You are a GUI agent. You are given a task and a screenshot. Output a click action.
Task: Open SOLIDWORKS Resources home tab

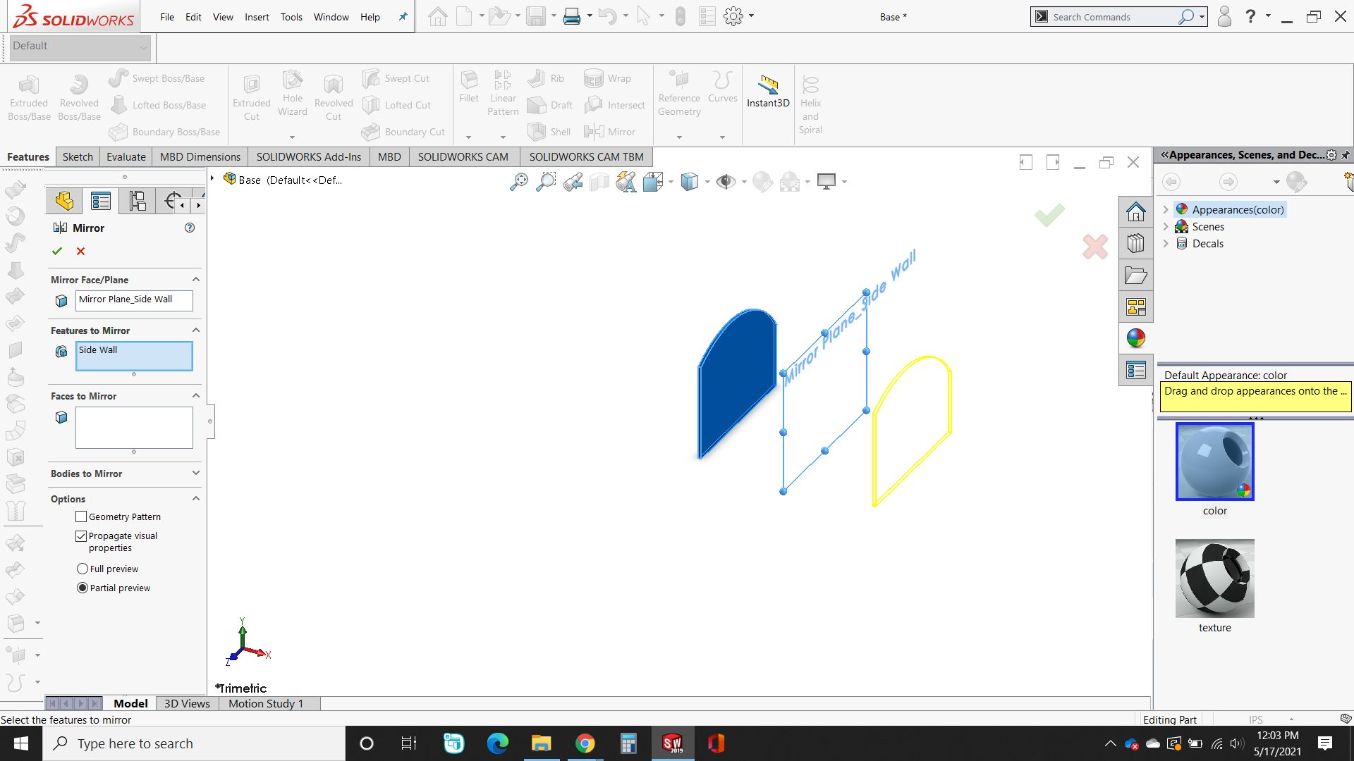tap(1135, 211)
